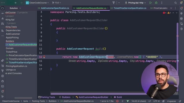
Task: Click the Build method name in code
Action: [99, 49]
